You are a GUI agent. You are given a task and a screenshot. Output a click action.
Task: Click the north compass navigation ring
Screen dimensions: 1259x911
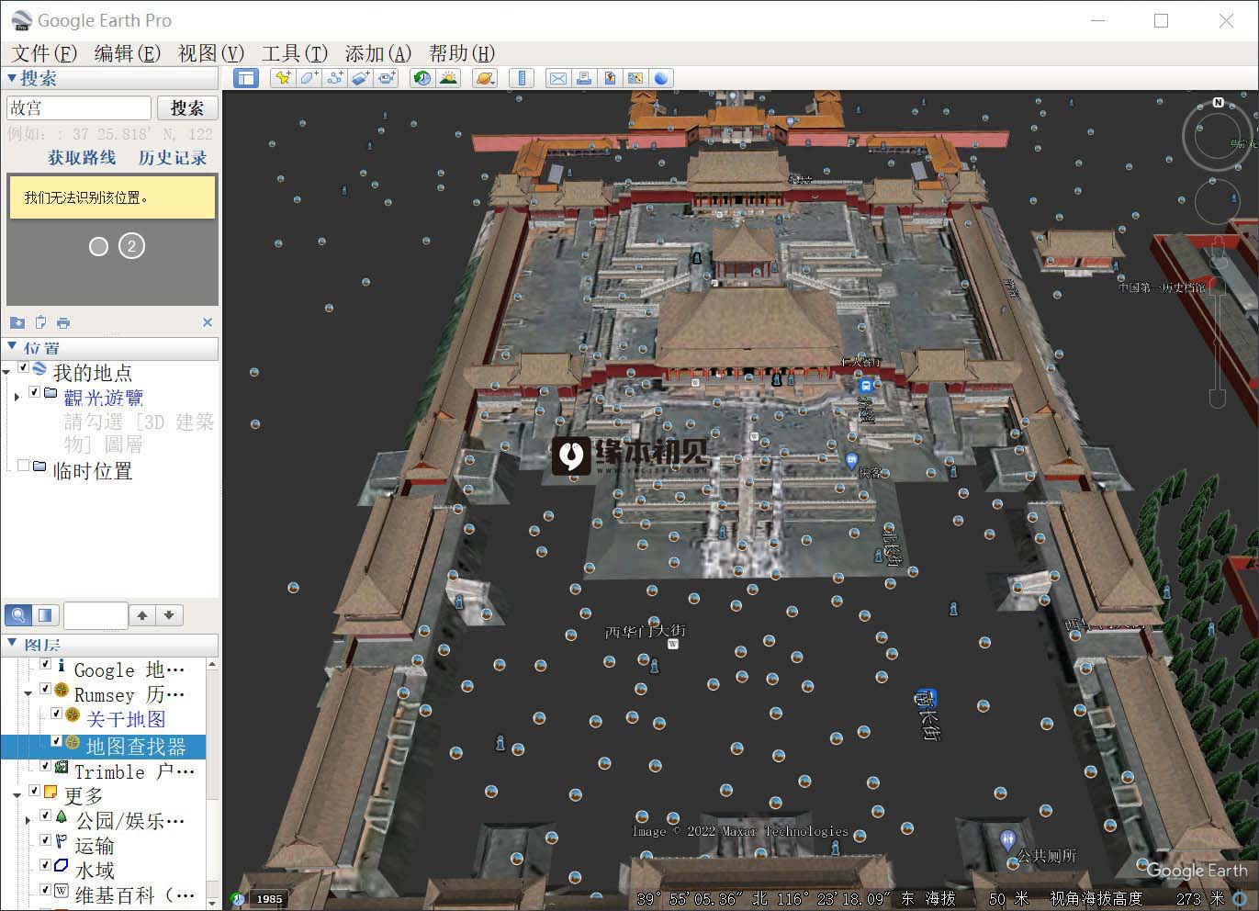(1217, 136)
